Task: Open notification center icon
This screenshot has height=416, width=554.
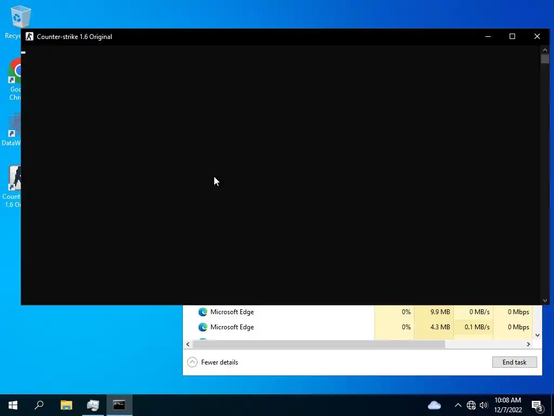Action: [x=537, y=405]
